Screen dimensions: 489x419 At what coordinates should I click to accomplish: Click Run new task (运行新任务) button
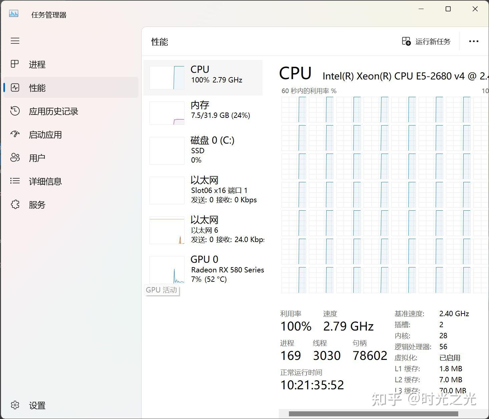coord(426,41)
